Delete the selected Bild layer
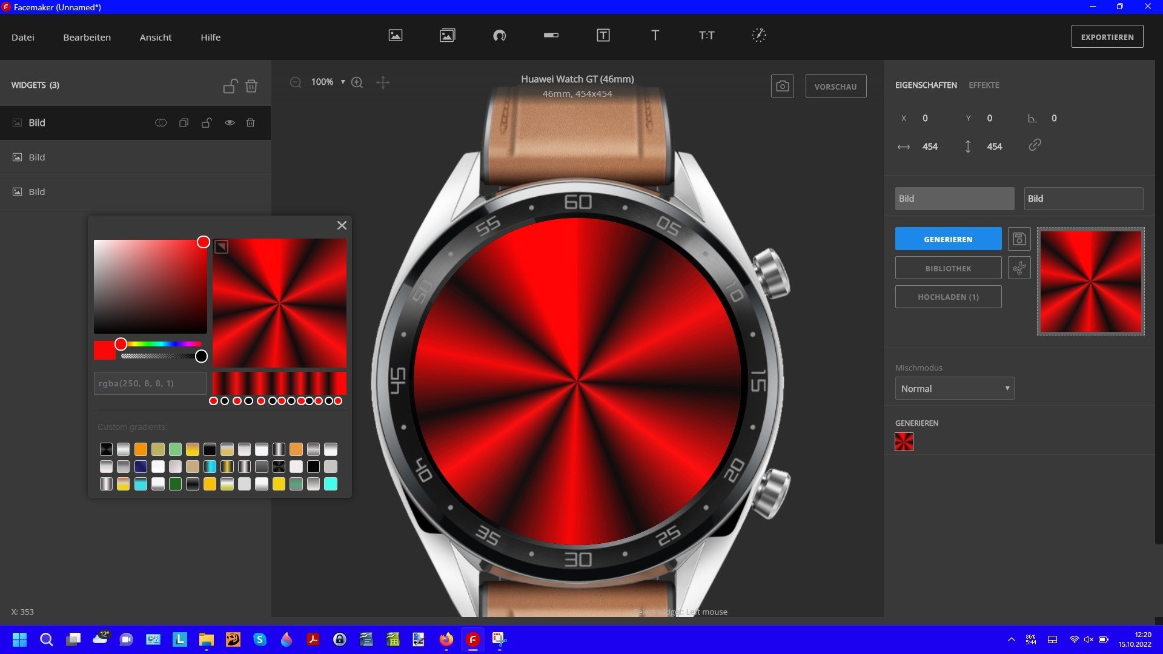 point(251,123)
